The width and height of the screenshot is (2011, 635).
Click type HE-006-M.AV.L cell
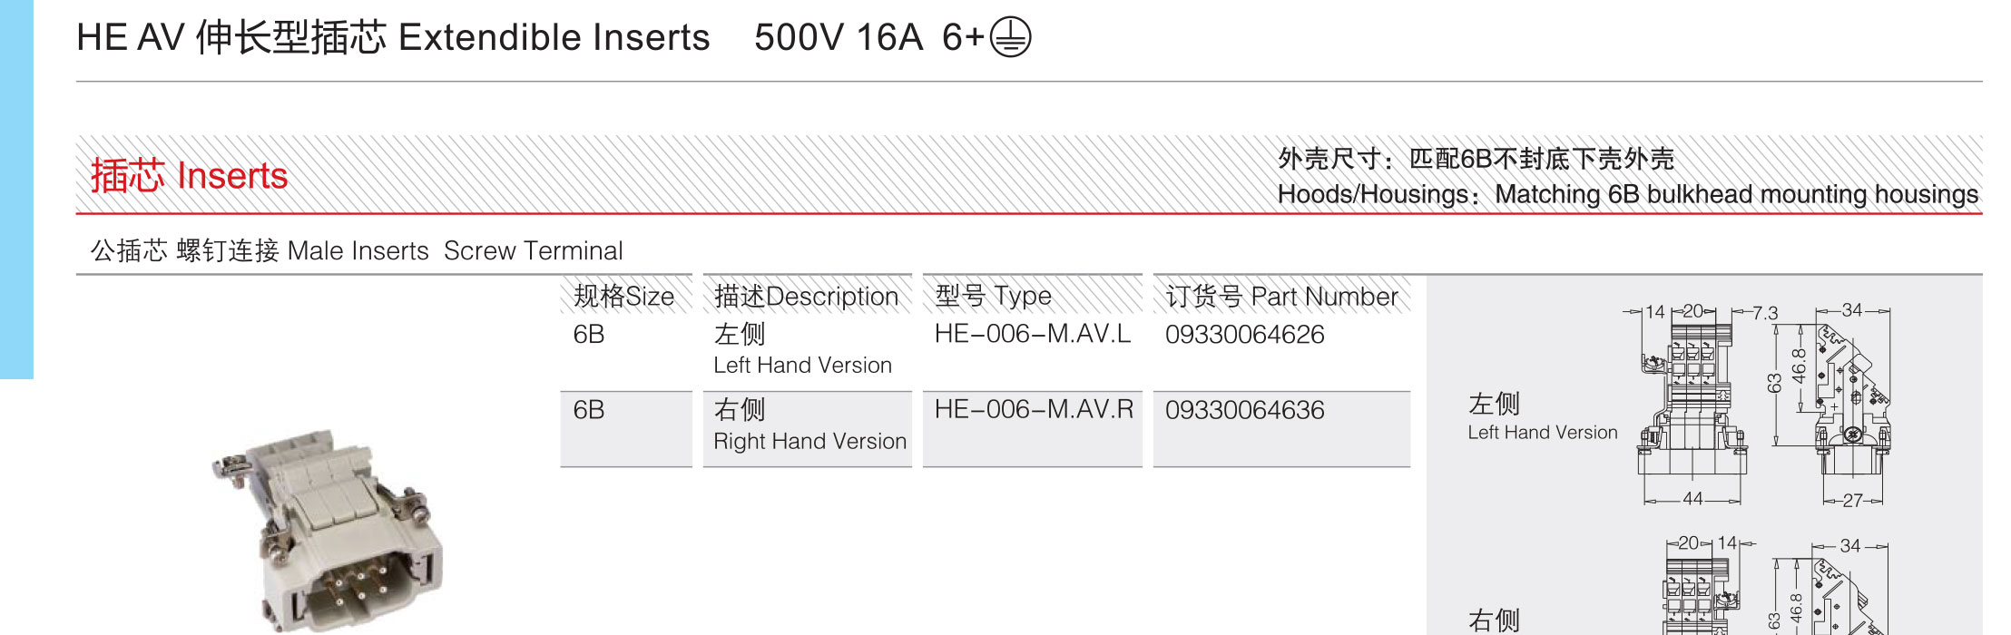click(1033, 334)
